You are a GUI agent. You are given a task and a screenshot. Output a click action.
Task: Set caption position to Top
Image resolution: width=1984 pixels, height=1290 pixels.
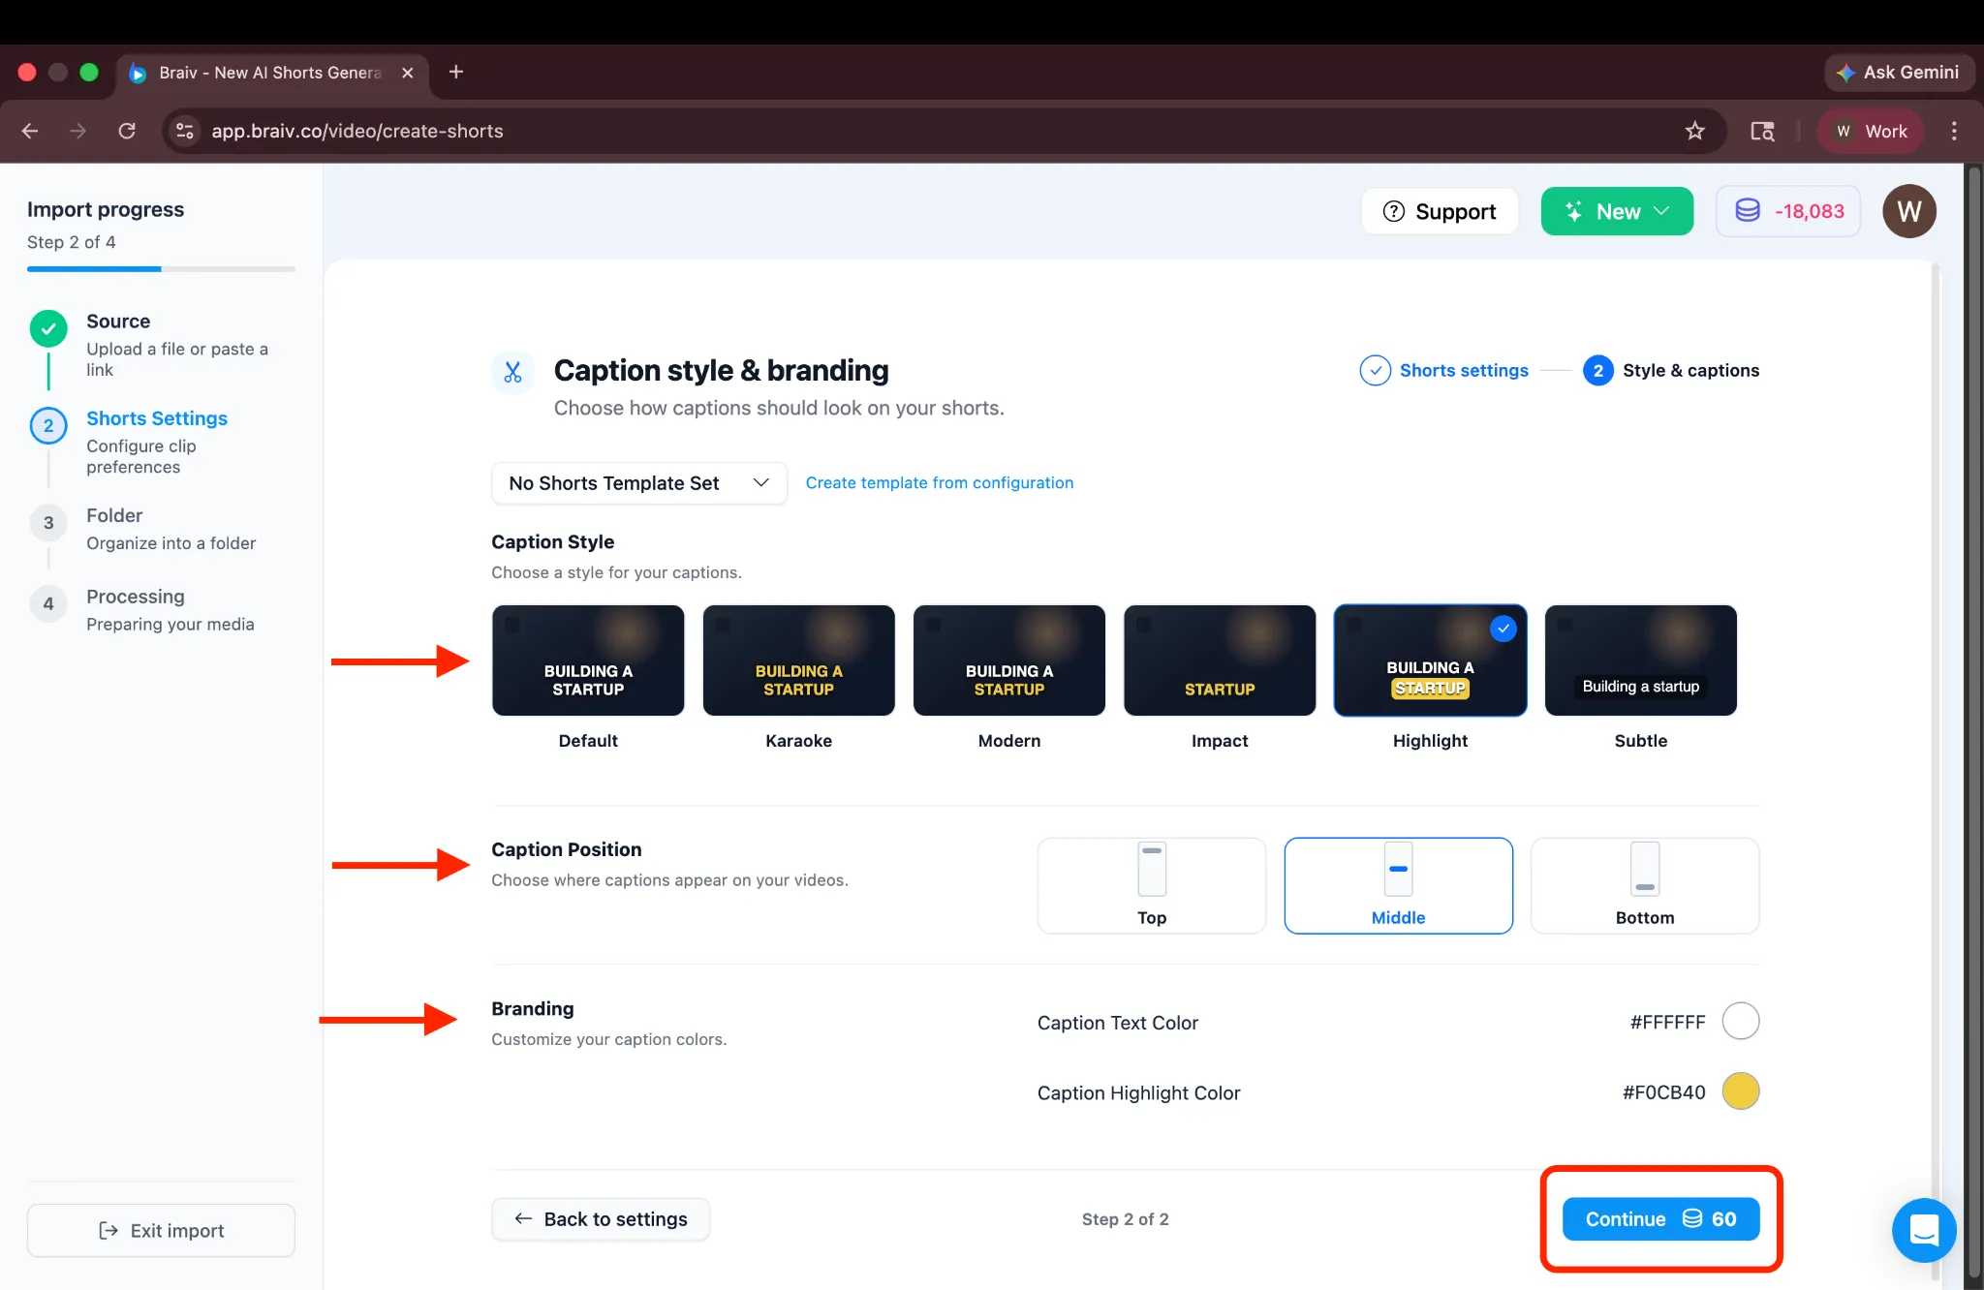pos(1152,885)
